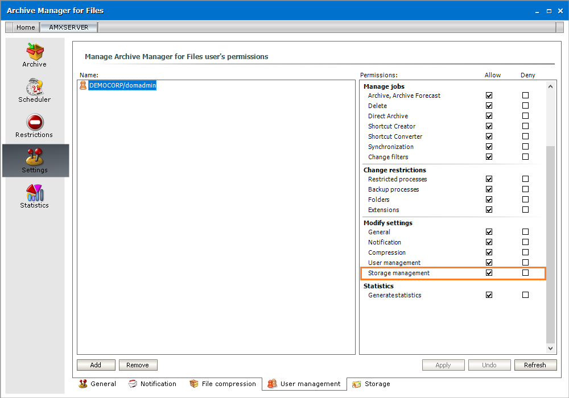Check Deny for Shortcut Converter
The image size is (569, 398).
click(525, 136)
